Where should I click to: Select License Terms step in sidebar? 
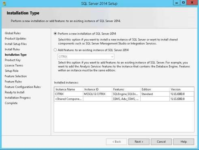[14, 65]
